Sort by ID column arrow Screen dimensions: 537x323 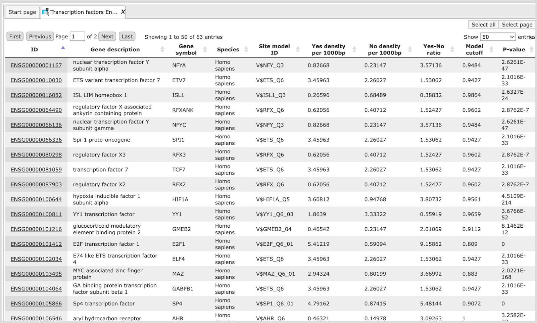pos(63,48)
